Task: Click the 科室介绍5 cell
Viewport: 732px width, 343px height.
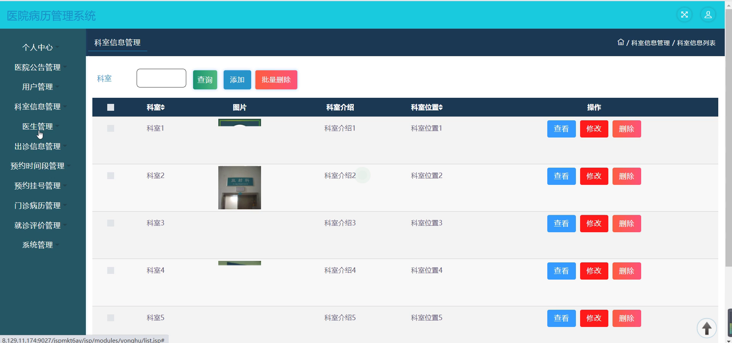Action: point(340,318)
